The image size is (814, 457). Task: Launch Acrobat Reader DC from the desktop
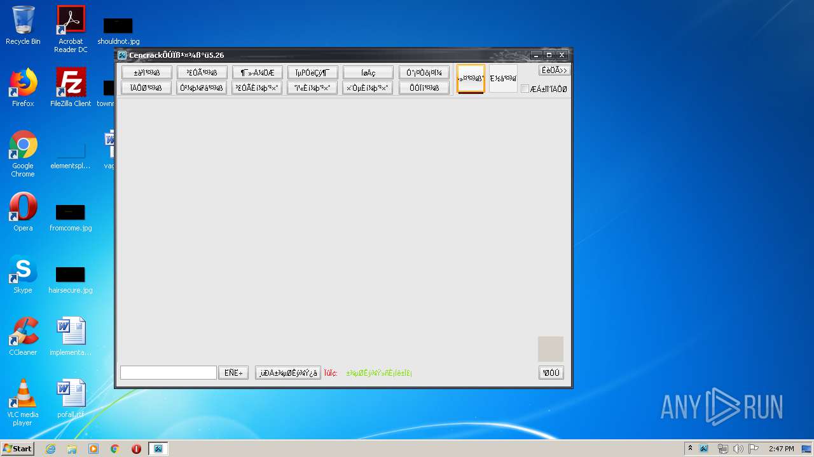71,29
